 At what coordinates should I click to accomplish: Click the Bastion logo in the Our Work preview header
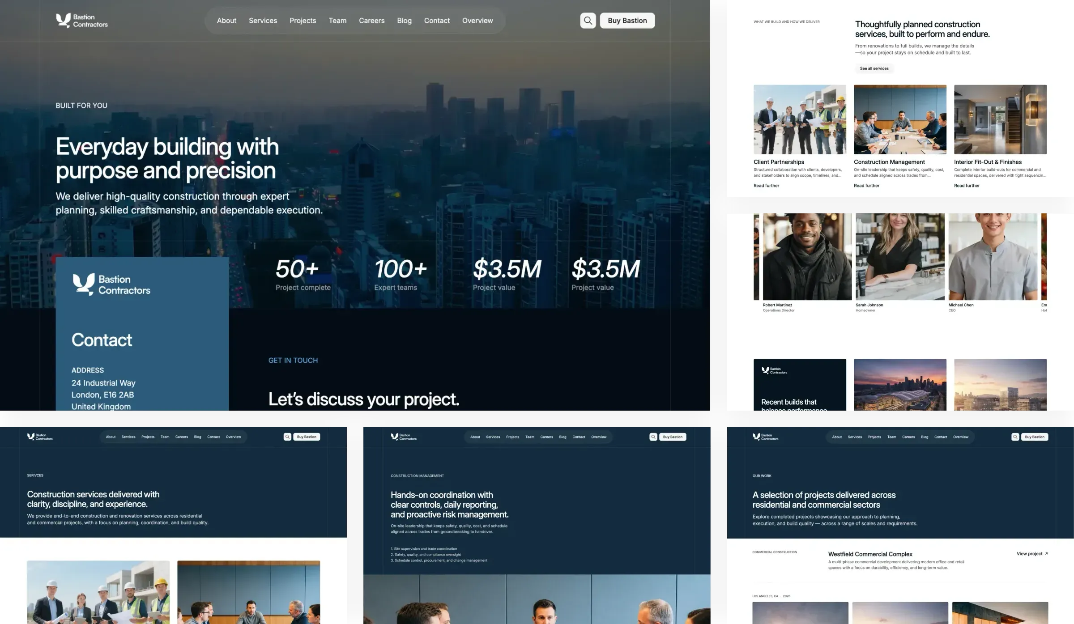[x=766, y=437]
